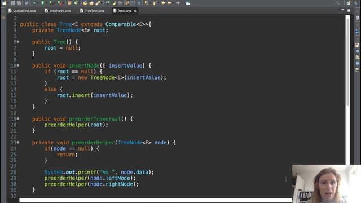
Task: Click the Debug bug icon
Action: coord(34,3)
